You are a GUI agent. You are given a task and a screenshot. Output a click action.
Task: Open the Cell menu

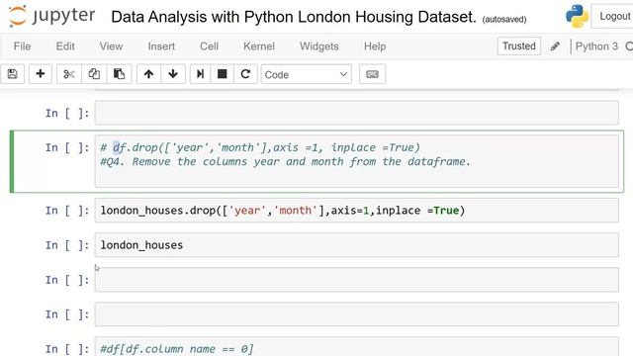coord(209,46)
